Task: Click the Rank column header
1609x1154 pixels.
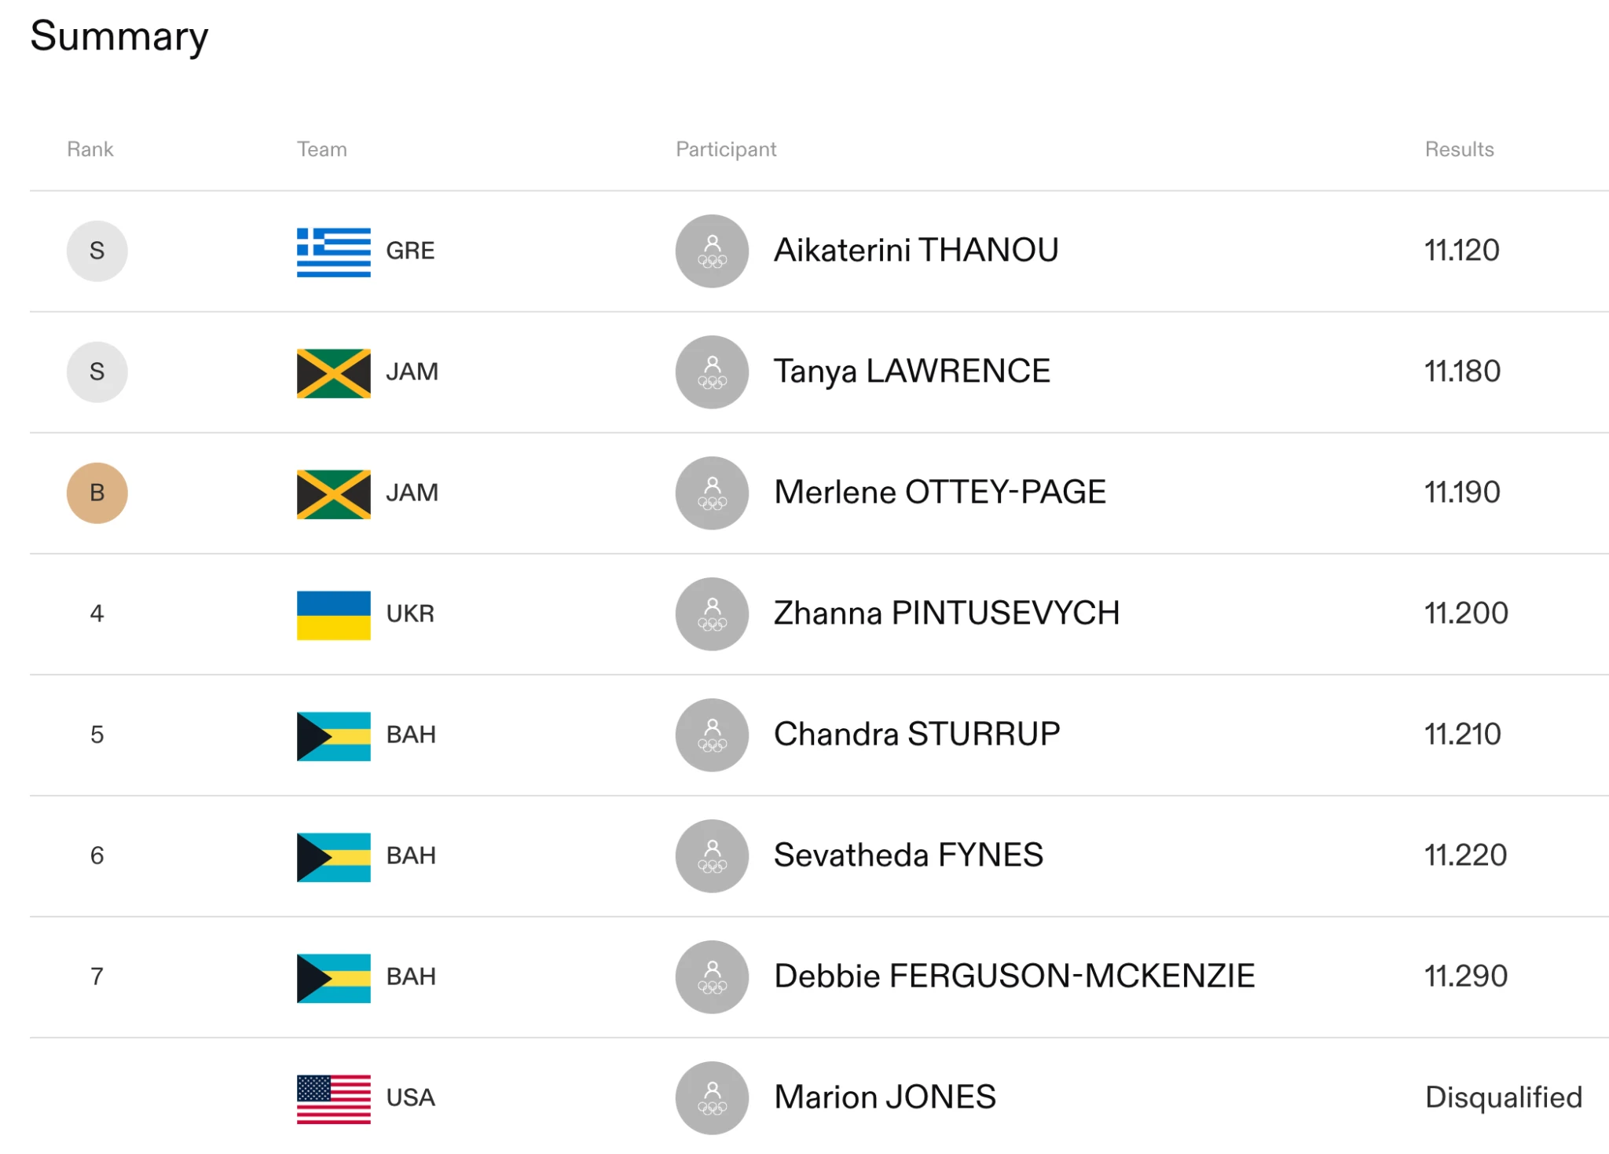Action: [90, 149]
